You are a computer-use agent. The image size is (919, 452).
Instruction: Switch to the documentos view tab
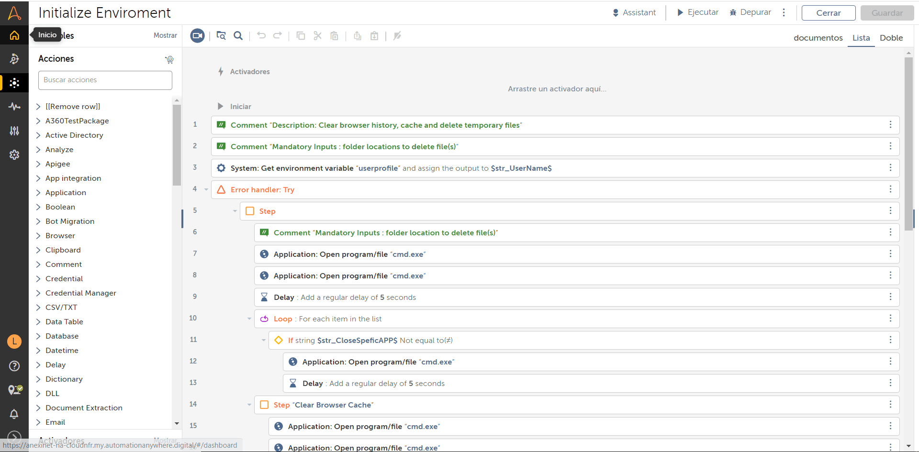coord(818,38)
